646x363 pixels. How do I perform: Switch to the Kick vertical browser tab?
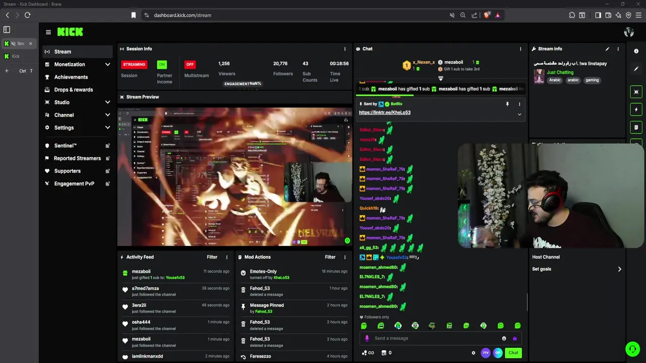pos(19,56)
